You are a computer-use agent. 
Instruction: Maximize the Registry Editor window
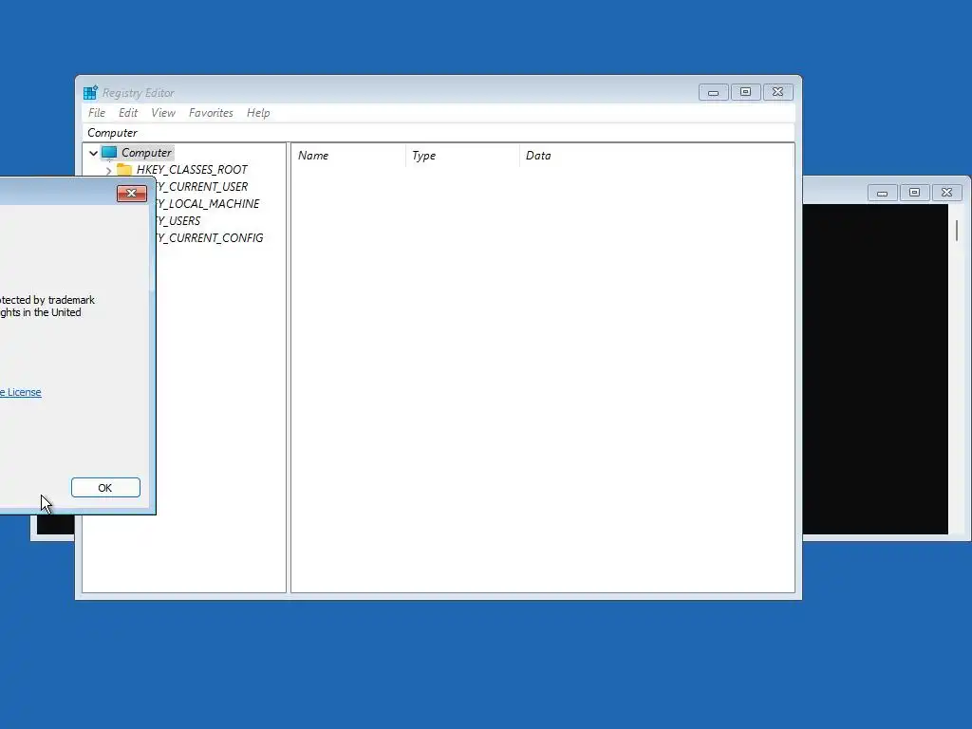(x=746, y=92)
